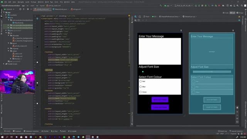Click the Apply Changes icon in toolbar
This screenshot has height=139, width=247.
[199, 5]
